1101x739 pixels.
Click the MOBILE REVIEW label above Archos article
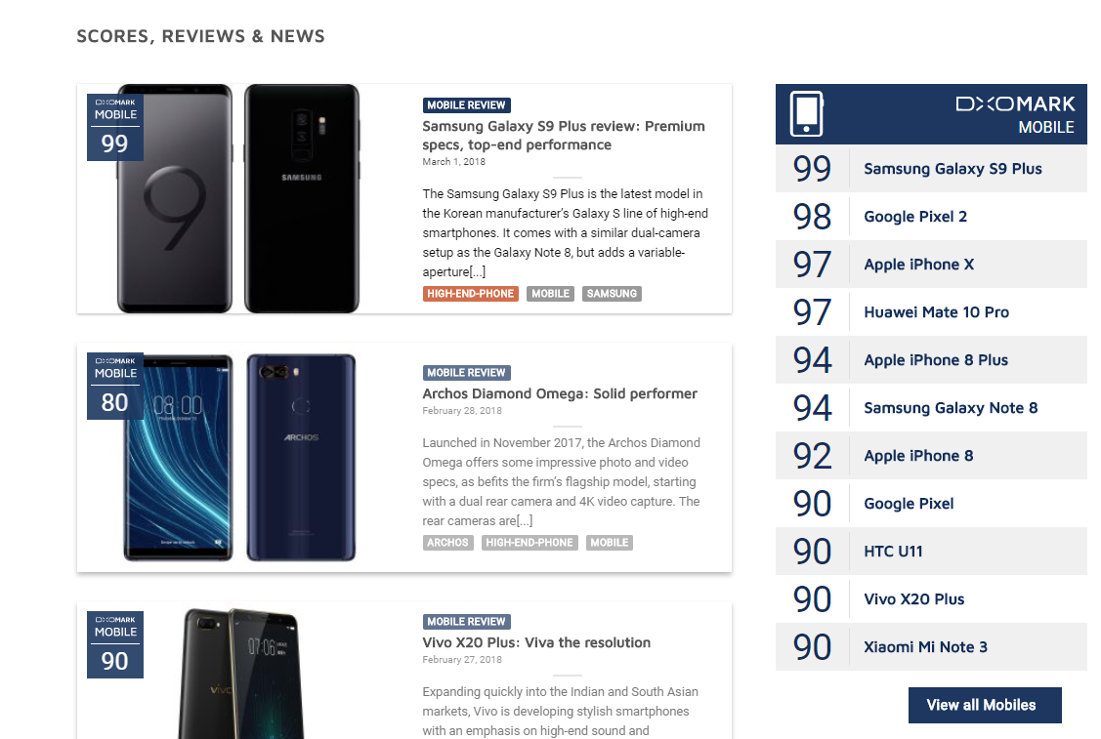click(466, 373)
